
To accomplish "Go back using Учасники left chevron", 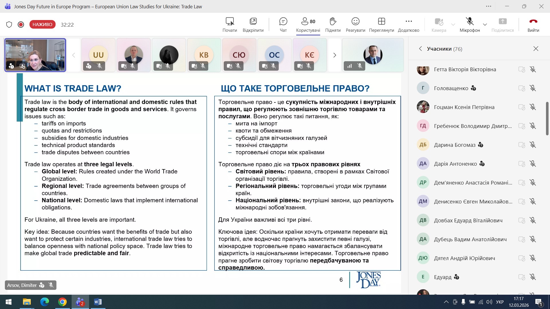I will click(420, 49).
